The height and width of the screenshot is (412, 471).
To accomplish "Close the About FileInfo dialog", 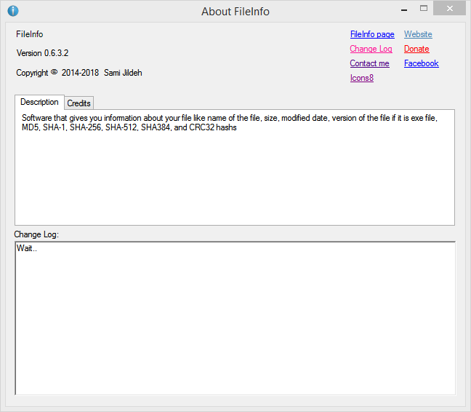I will pos(449,9).
